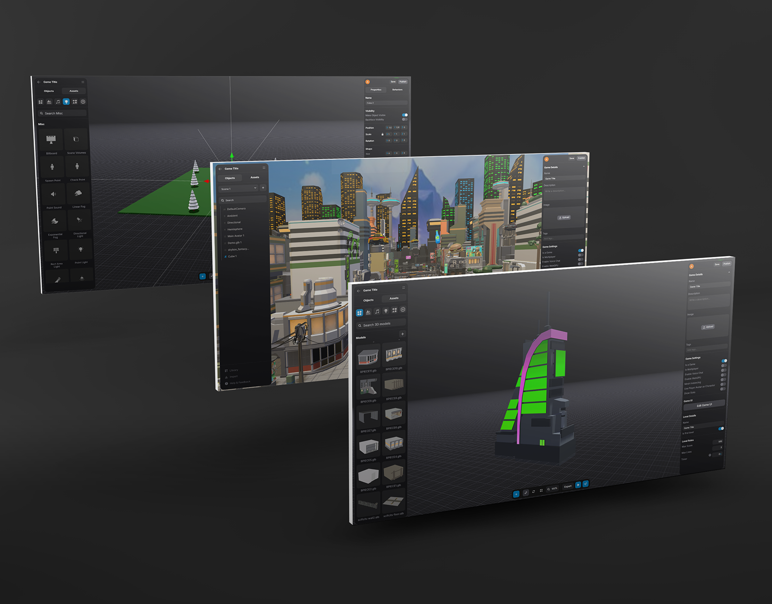Viewport: 772px width, 604px height.
Task: Toggle 'Is a Game' switch in middle window
Action: pyautogui.click(x=581, y=251)
